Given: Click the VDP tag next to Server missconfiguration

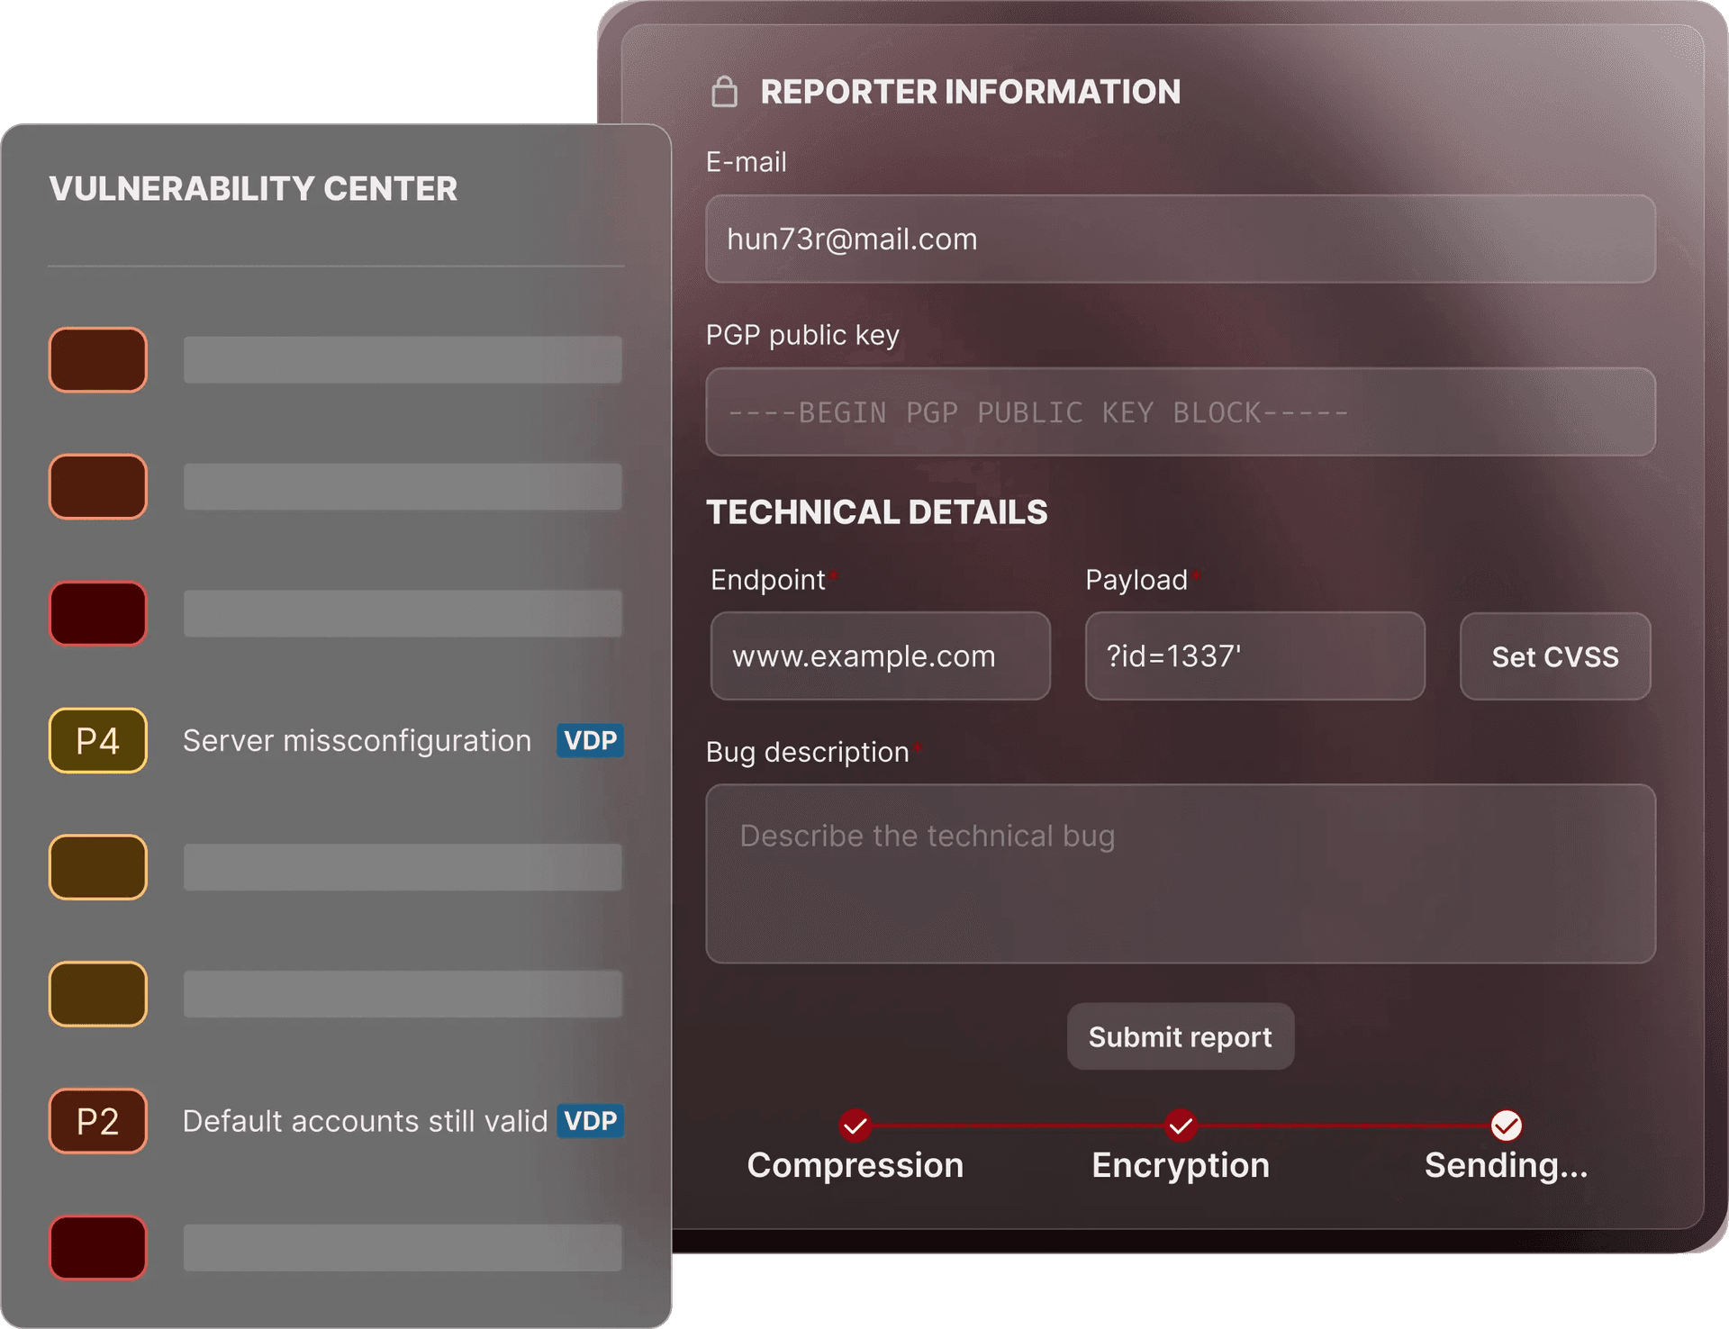Looking at the screenshot, I should (590, 740).
